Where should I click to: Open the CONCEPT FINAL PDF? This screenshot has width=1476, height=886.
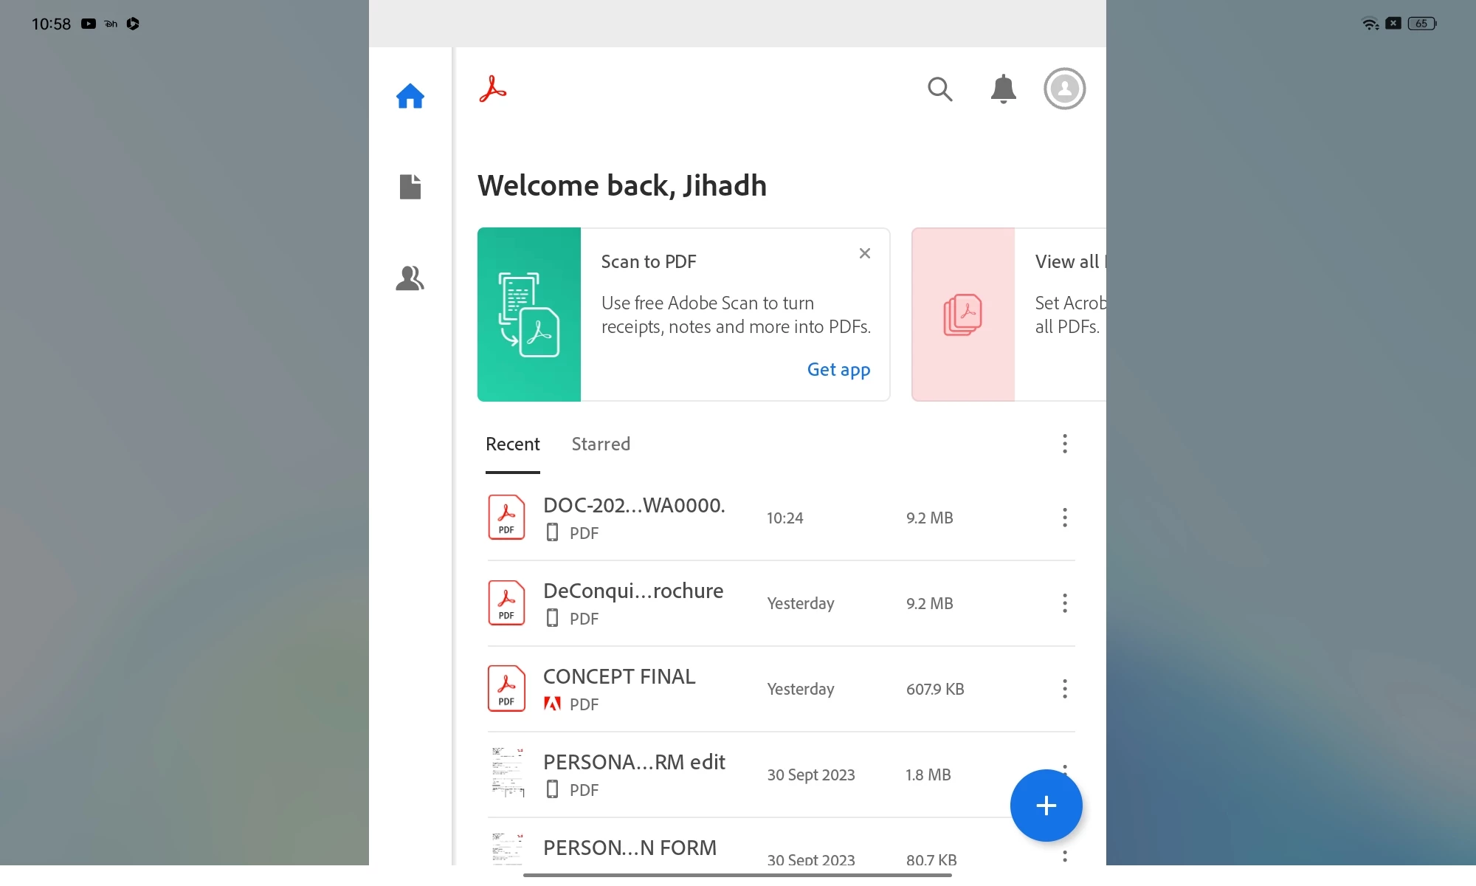click(619, 677)
